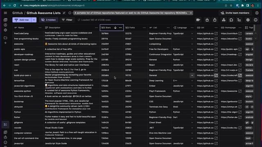Open List column options menu

(x=168, y=28)
